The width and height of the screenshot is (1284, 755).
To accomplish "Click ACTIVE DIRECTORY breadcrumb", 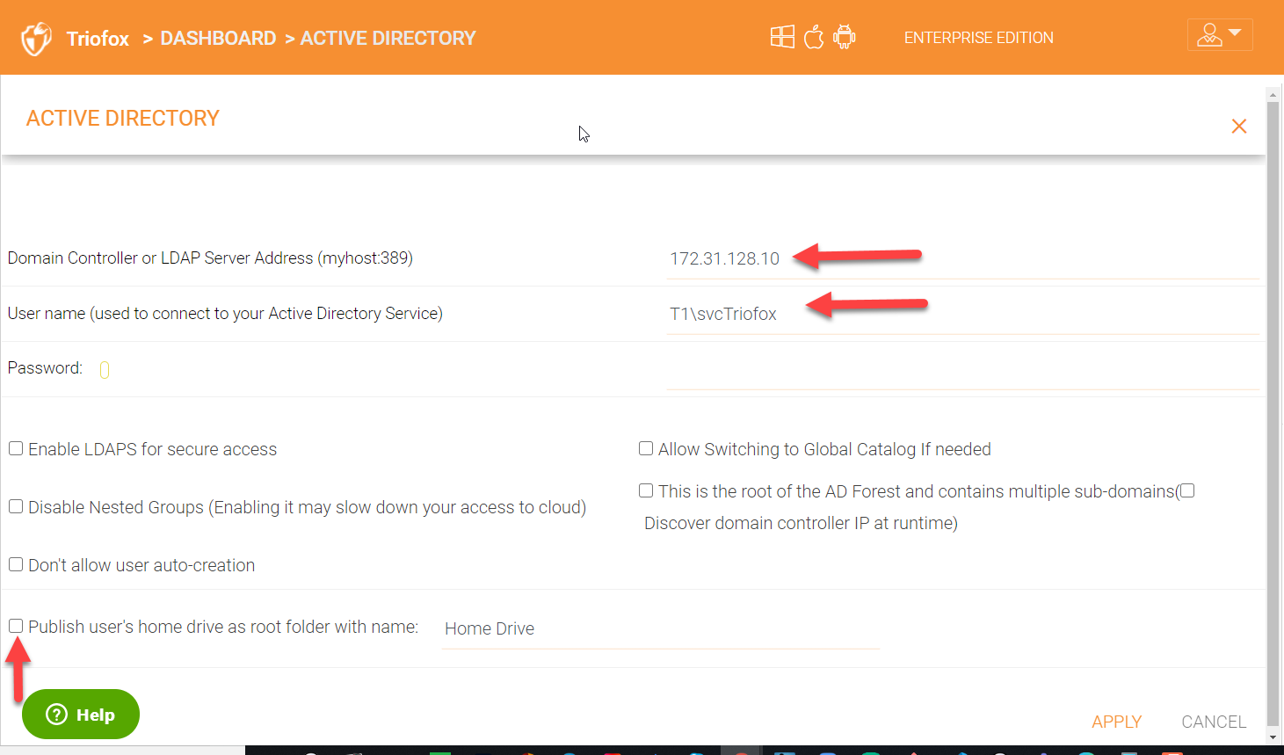I will [388, 38].
